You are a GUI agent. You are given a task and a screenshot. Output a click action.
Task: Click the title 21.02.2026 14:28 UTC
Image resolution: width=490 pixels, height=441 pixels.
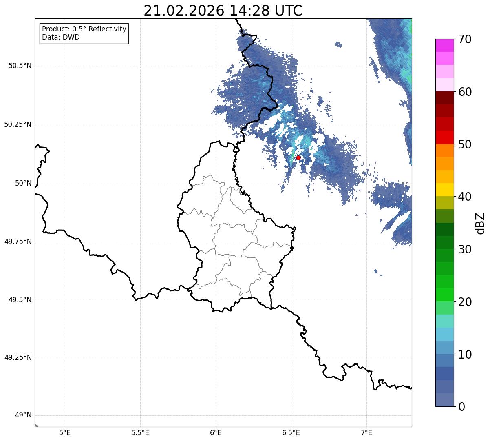point(223,11)
